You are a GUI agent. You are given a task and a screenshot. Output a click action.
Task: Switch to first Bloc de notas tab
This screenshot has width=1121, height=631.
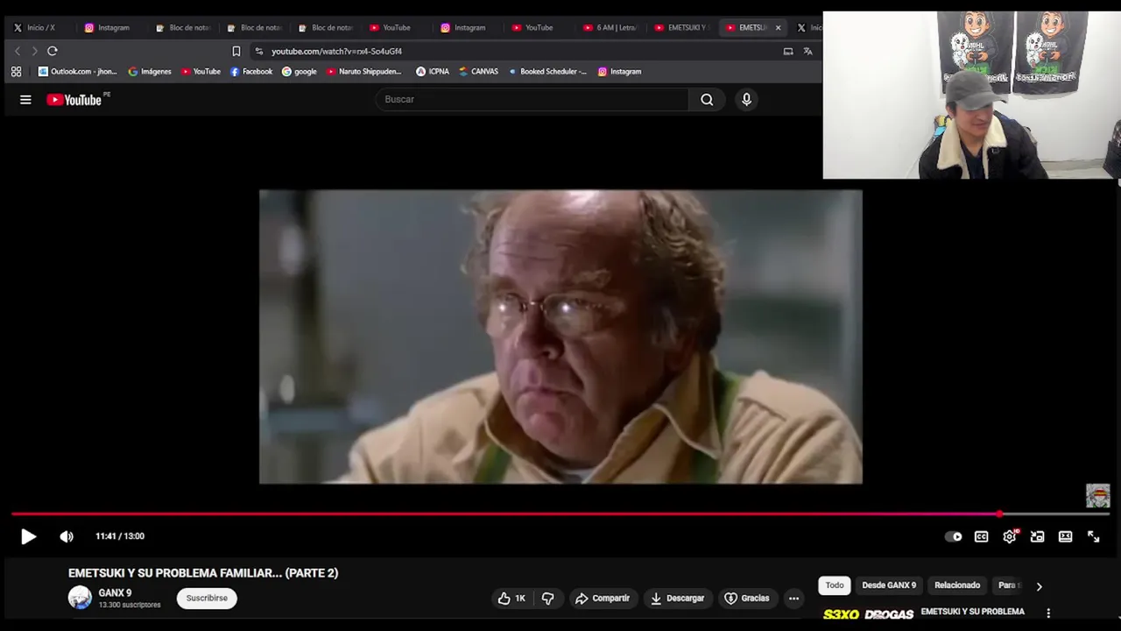[x=182, y=28]
